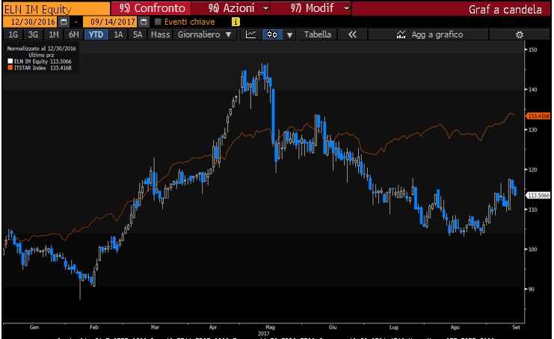The image size is (554, 339).
Task: Click the Graf a candela title
Action: [505, 10]
